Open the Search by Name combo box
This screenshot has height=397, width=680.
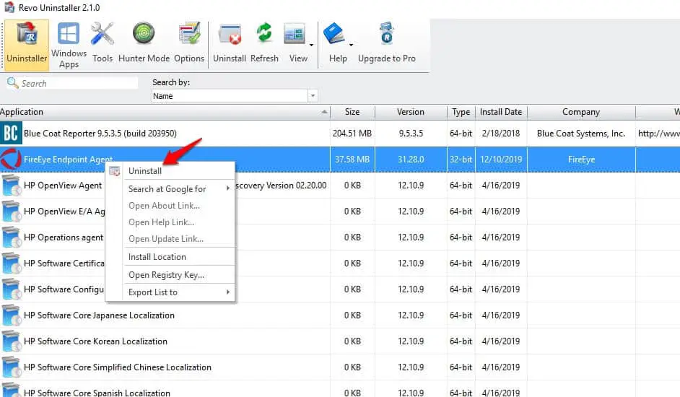pyautogui.click(x=235, y=96)
